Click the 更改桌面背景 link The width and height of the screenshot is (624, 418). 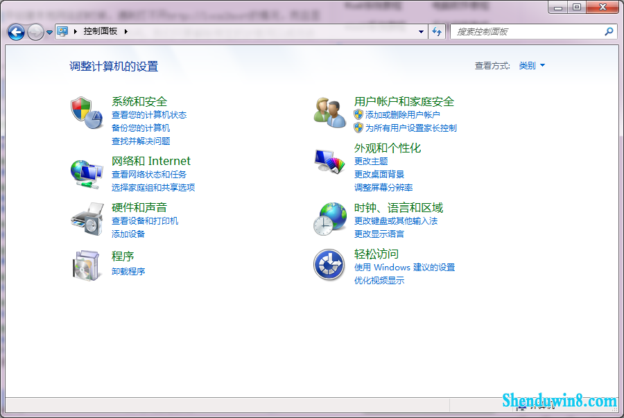tap(379, 175)
